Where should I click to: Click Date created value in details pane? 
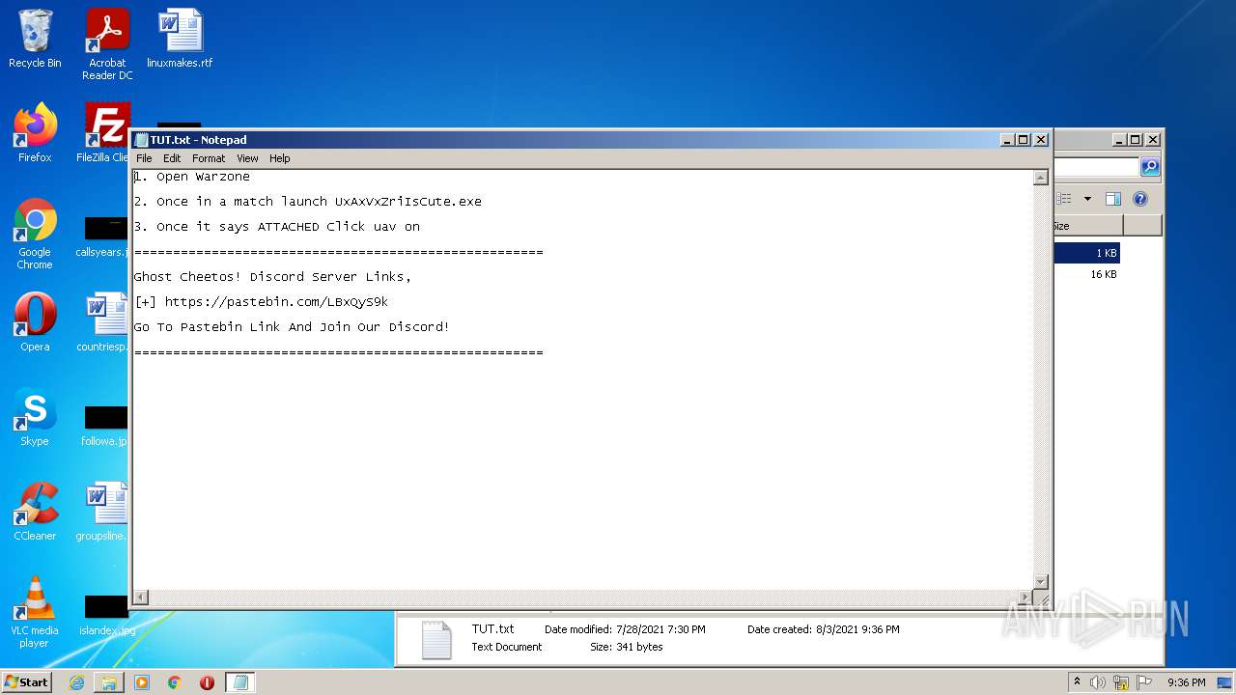[x=857, y=629]
